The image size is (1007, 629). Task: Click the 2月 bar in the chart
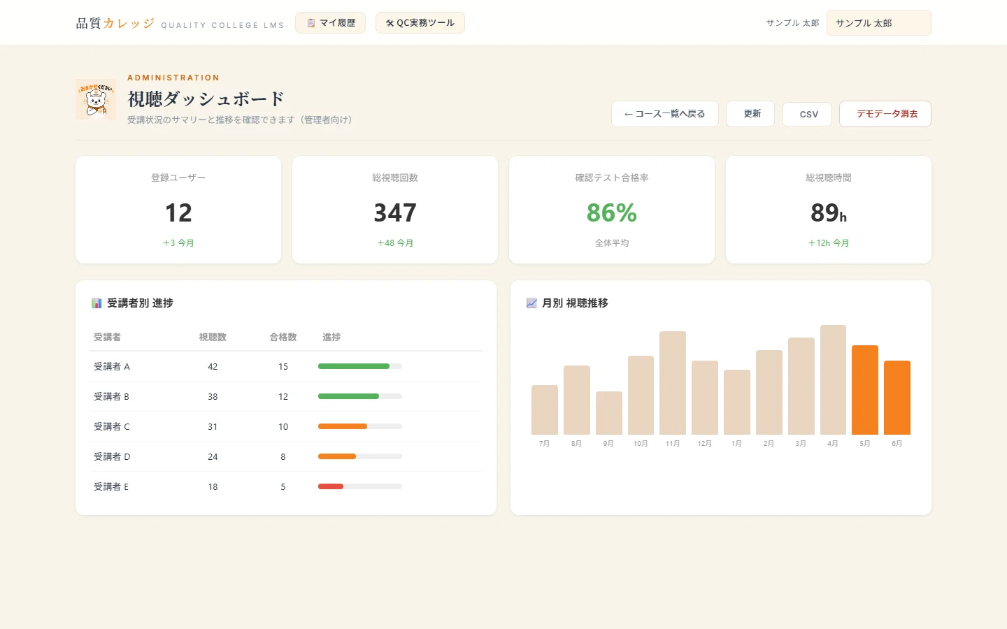[x=769, y=392]
